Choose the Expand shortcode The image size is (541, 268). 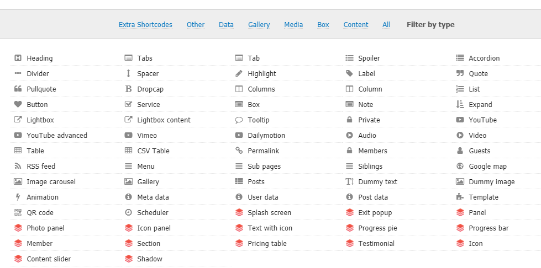pyautogui.click(x=480, y=104)
